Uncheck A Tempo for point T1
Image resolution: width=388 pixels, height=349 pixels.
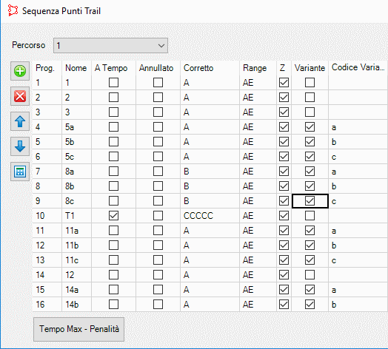[113, 215]
